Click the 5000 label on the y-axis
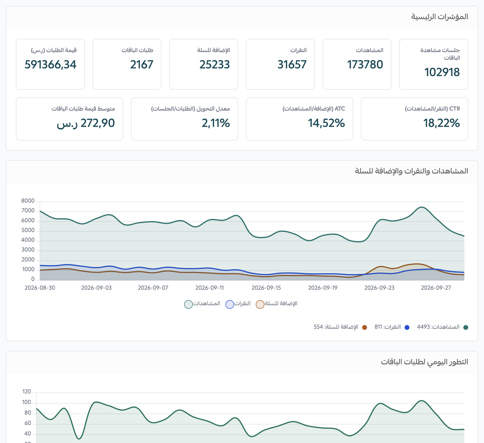The width and height of the screenshot is (484, 443). pos(28,231)
